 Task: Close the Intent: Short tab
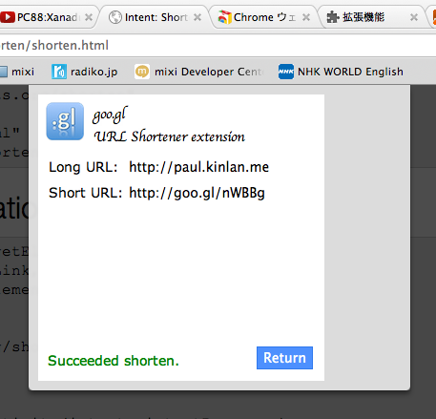(x=197, y=17)
